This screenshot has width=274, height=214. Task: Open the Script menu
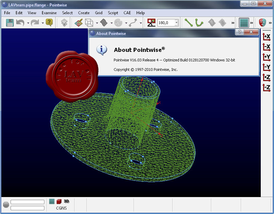click(x=113, y=13)
